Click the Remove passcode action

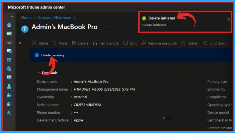coord(159,43)
